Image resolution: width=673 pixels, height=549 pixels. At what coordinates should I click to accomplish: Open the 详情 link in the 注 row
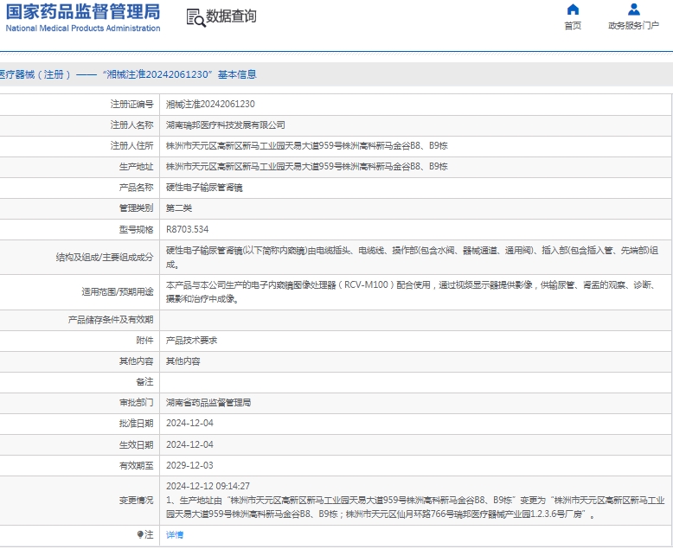175,535
